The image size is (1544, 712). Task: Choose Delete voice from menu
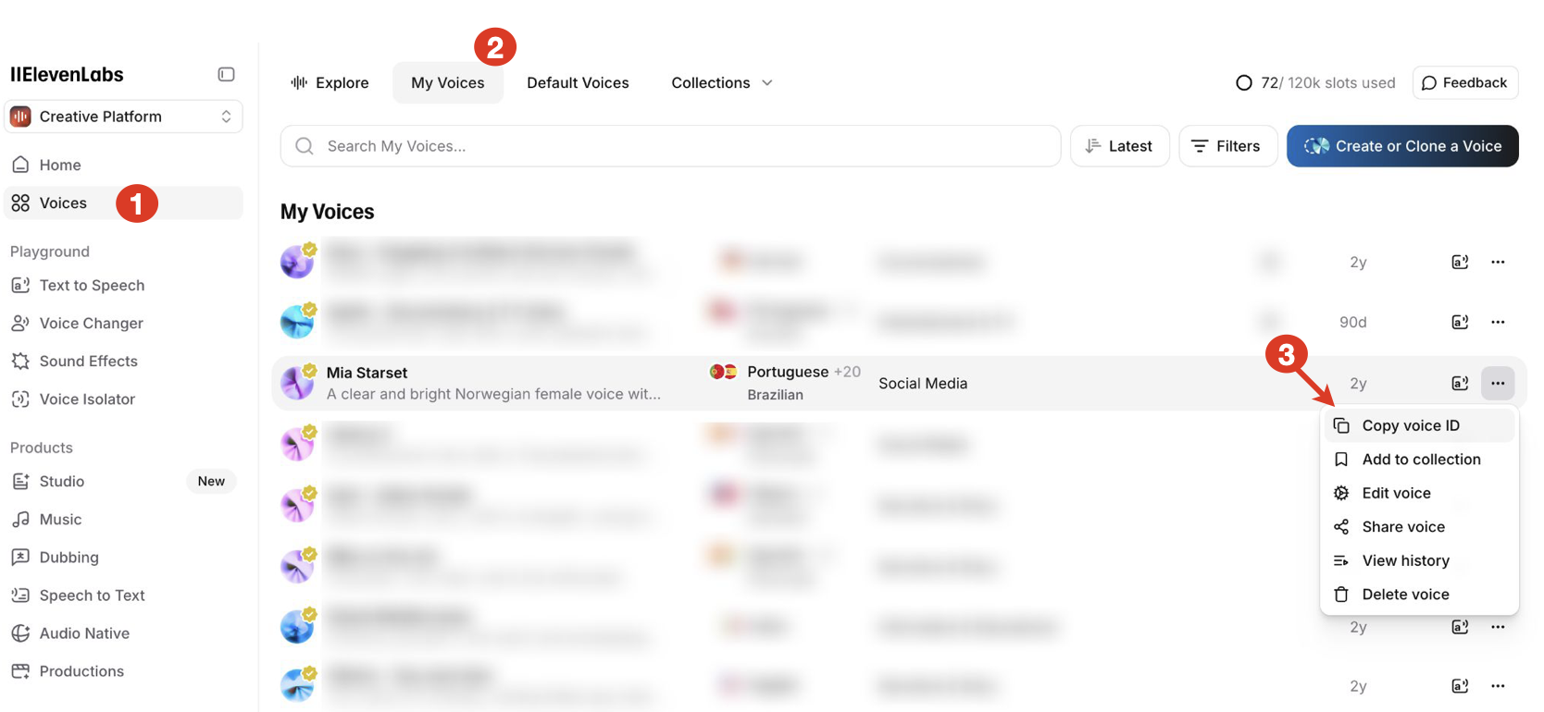point(1419,594)
